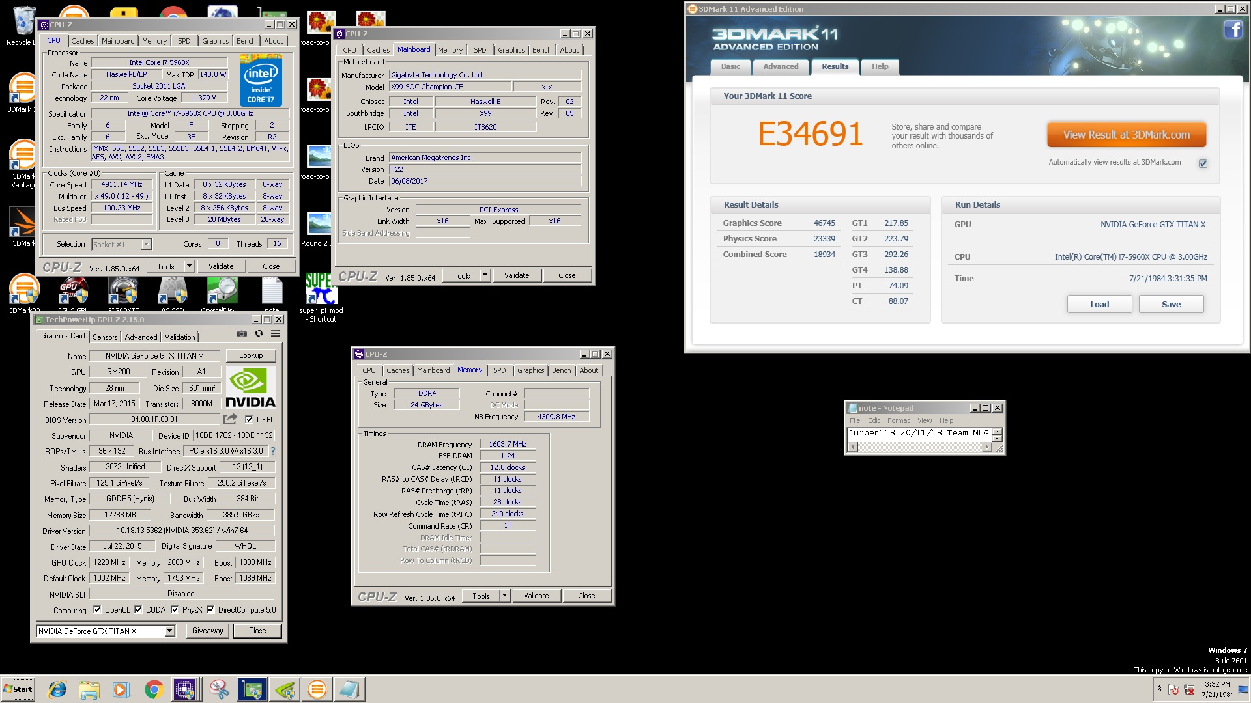Take a GPU-Z screenshot with camera icon
Screen dimensions: 1251x703
[x=242, y=333]
